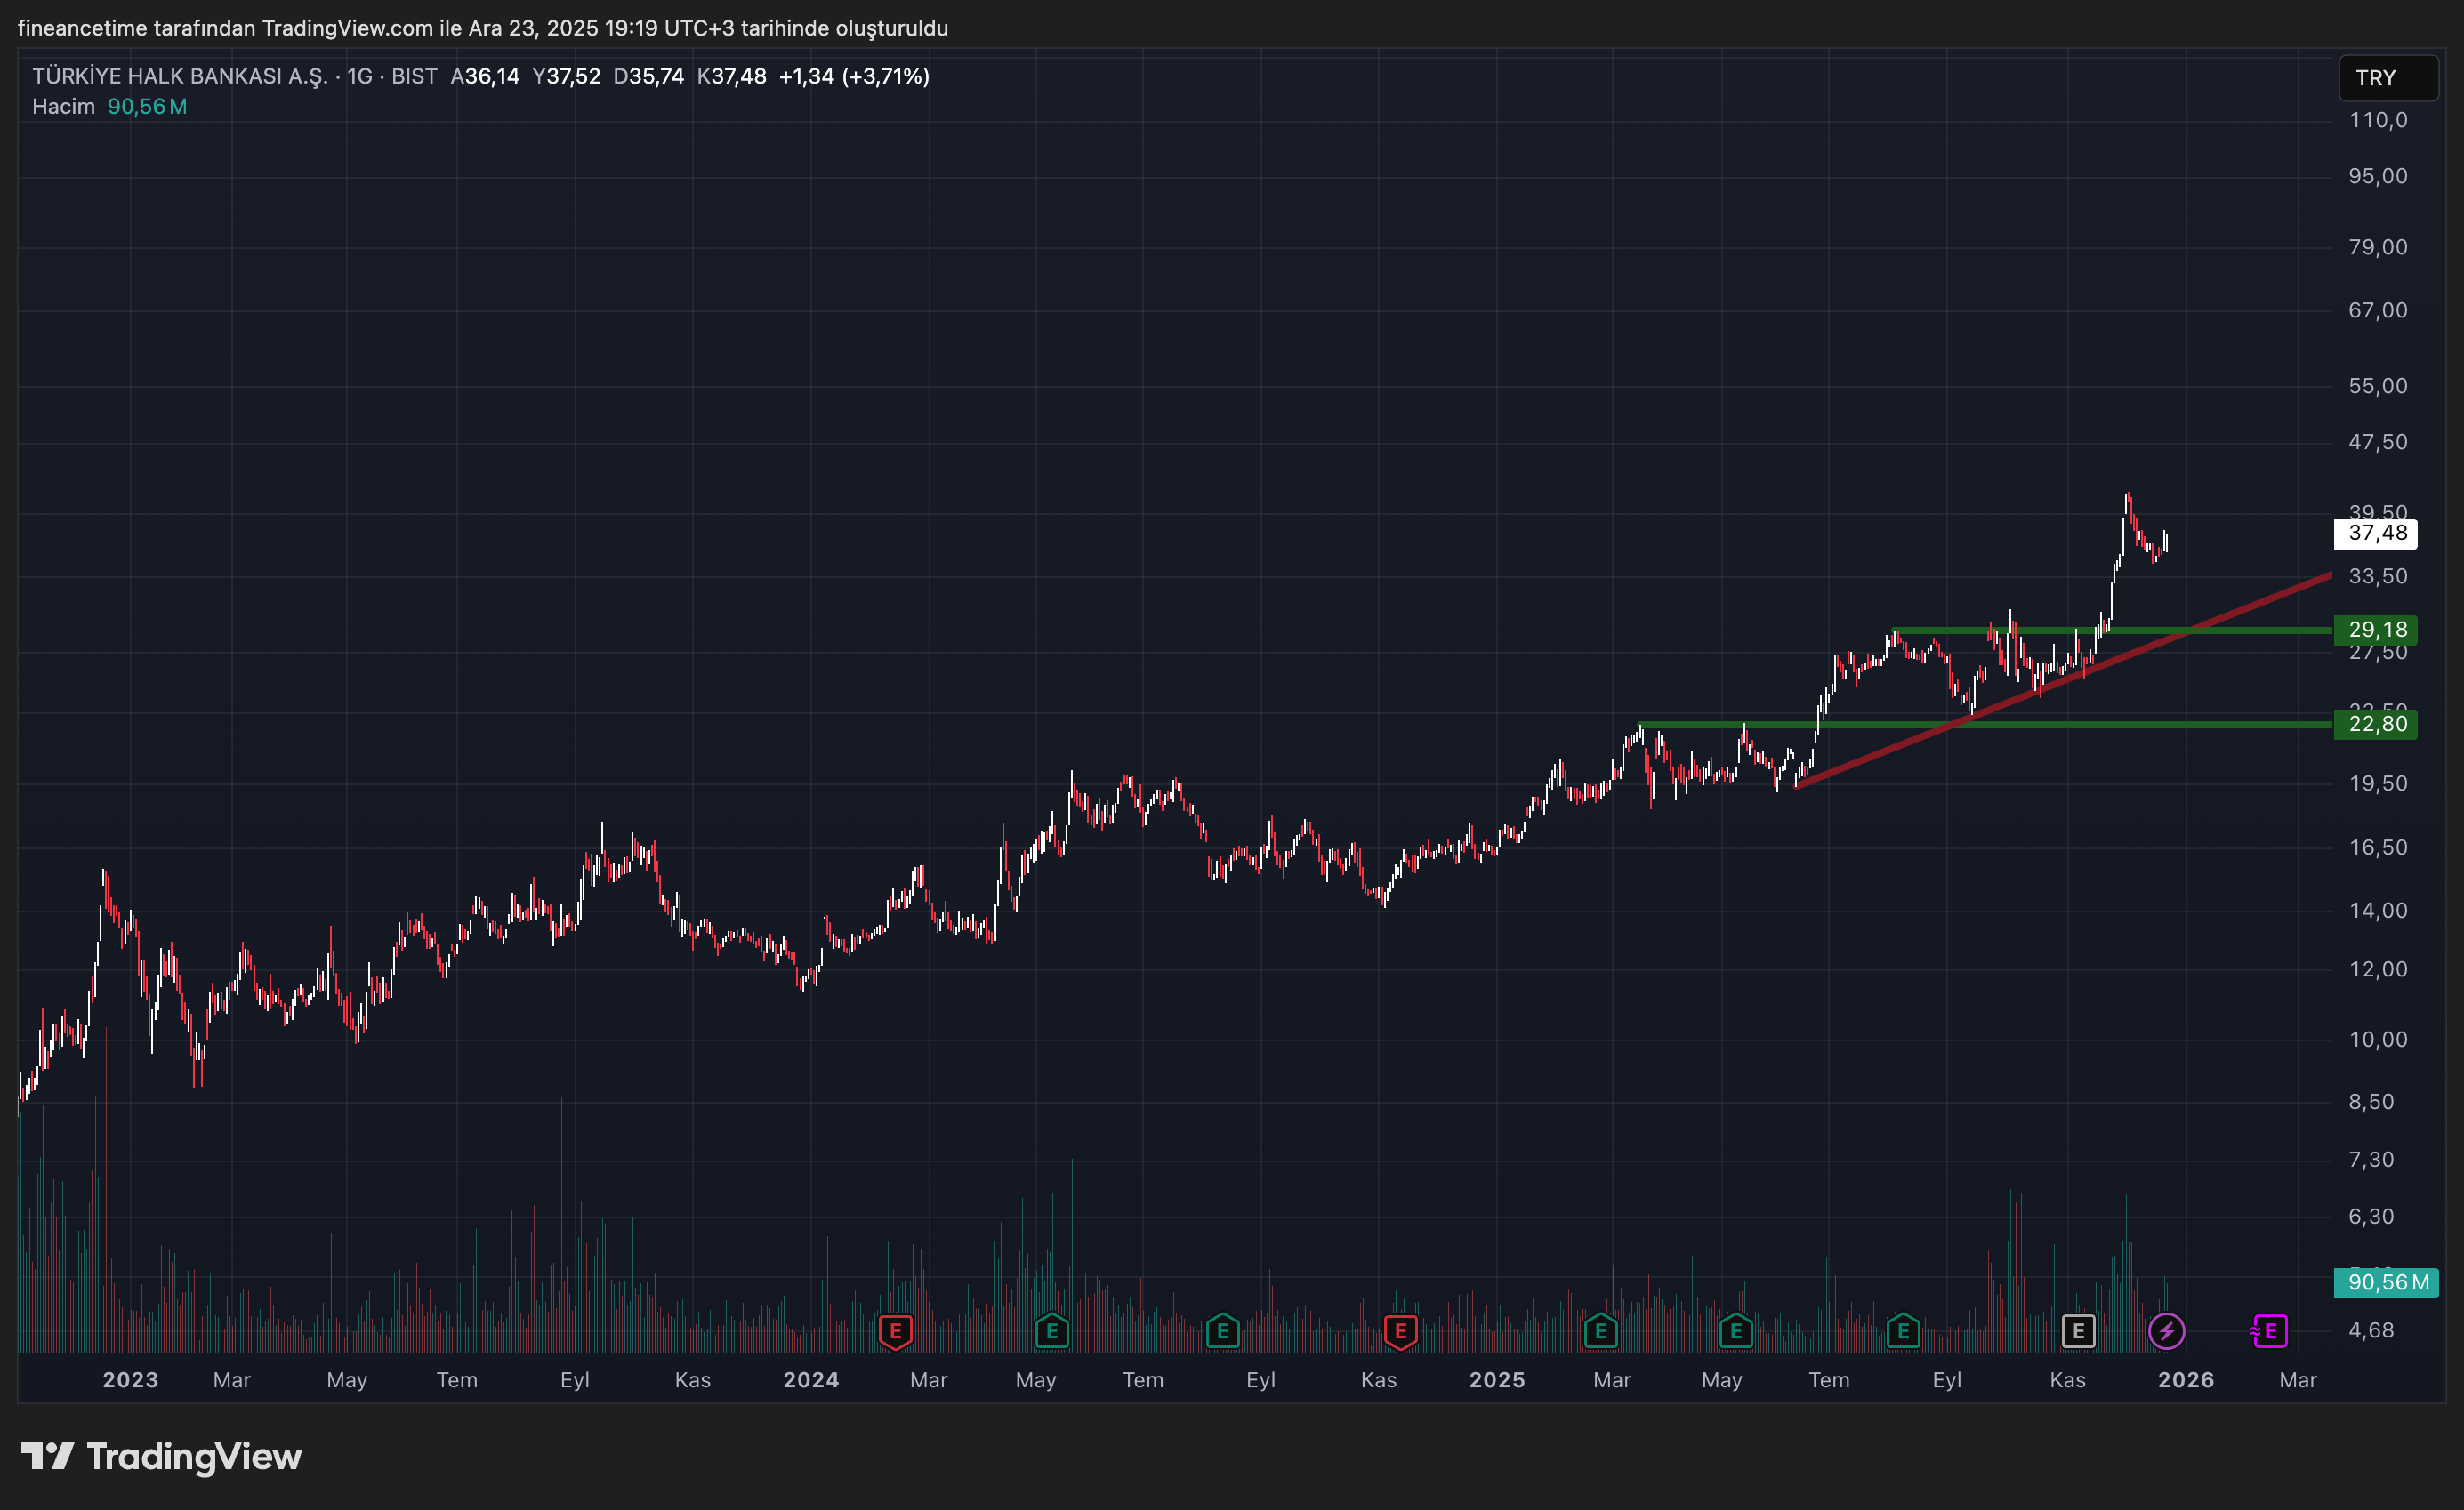Viewport: 2464px width, 1510px height.
Task: Click the green E earnings marker near May 2024
Action: point(1051,1331)
